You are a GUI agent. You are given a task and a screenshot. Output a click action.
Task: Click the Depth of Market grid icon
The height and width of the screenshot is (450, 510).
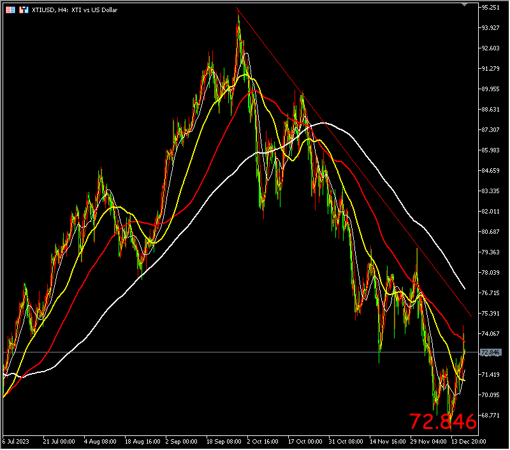tap(10, 10)
